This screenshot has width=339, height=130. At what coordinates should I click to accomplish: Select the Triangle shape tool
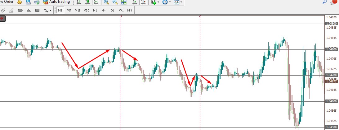tap(29, 10)
